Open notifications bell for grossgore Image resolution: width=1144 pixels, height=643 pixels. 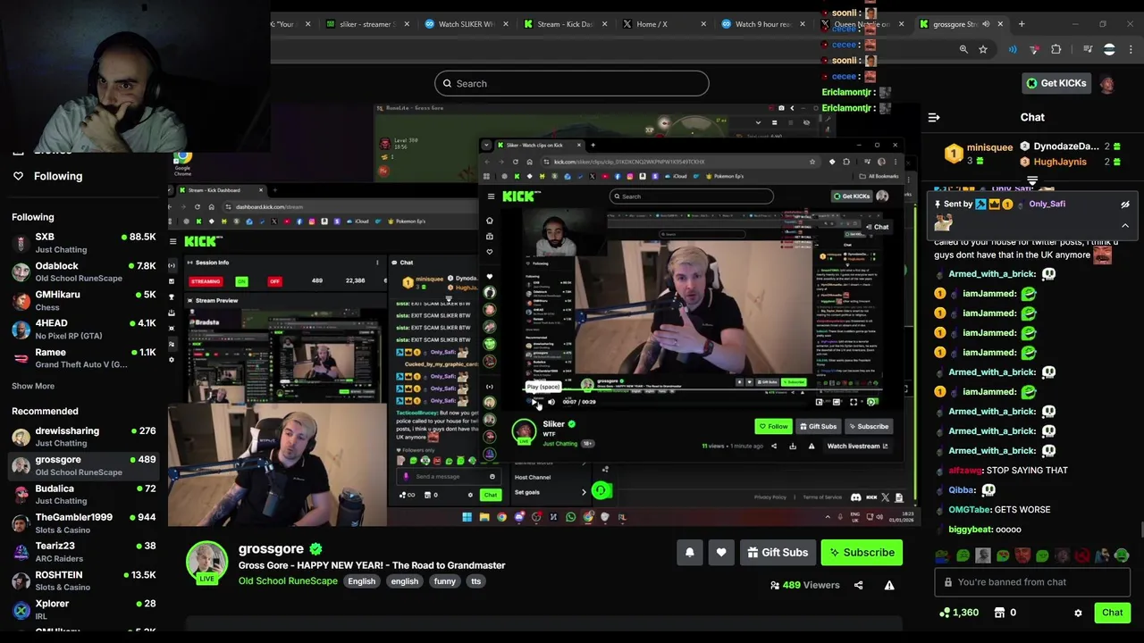690,553
